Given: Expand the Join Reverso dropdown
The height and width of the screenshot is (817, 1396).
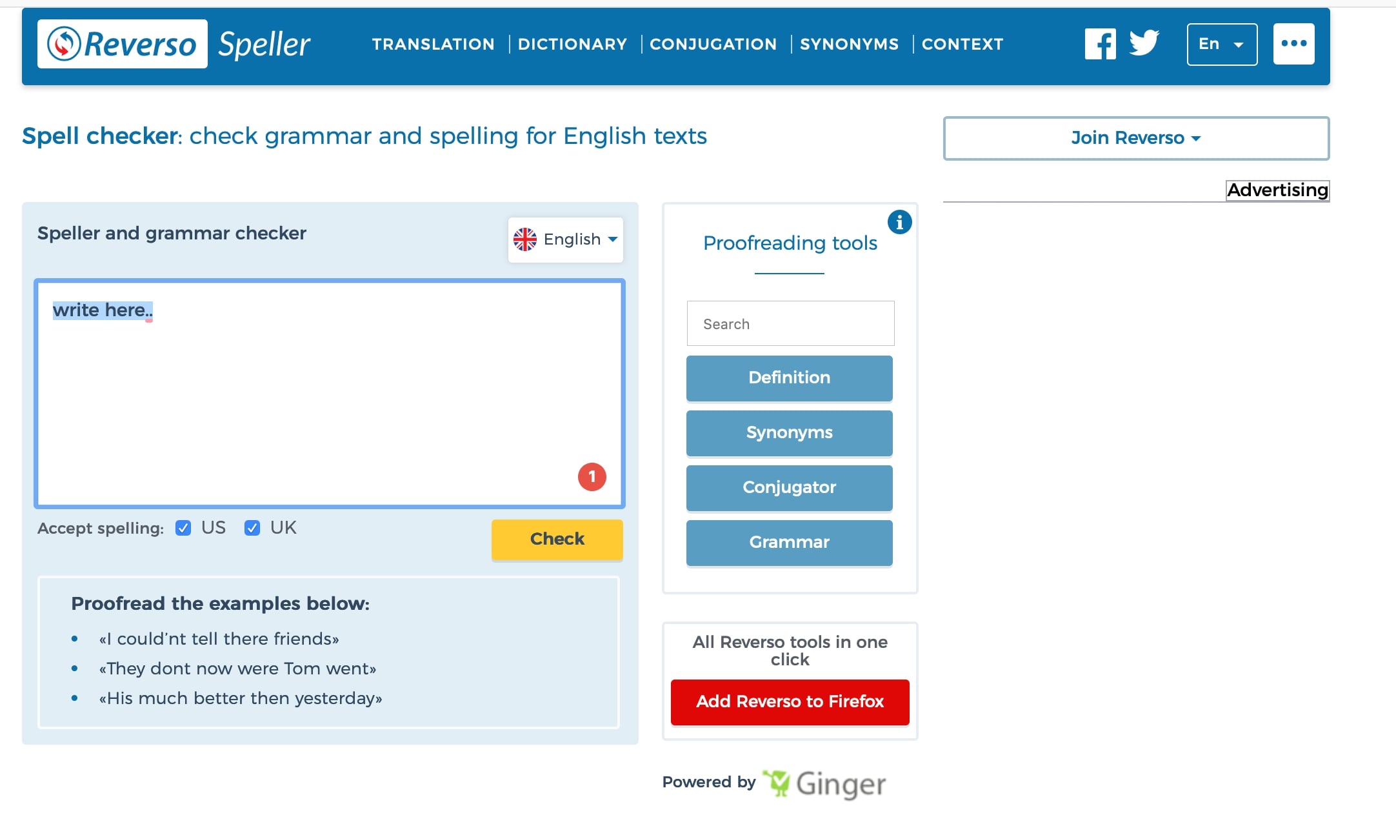Looking at the screenshot, I should tap(1136, 138).
